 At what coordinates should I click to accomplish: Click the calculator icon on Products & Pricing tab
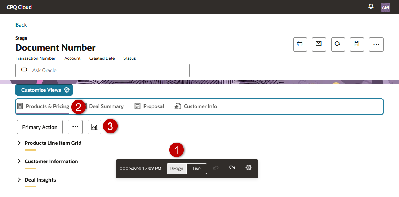point(20,106)
